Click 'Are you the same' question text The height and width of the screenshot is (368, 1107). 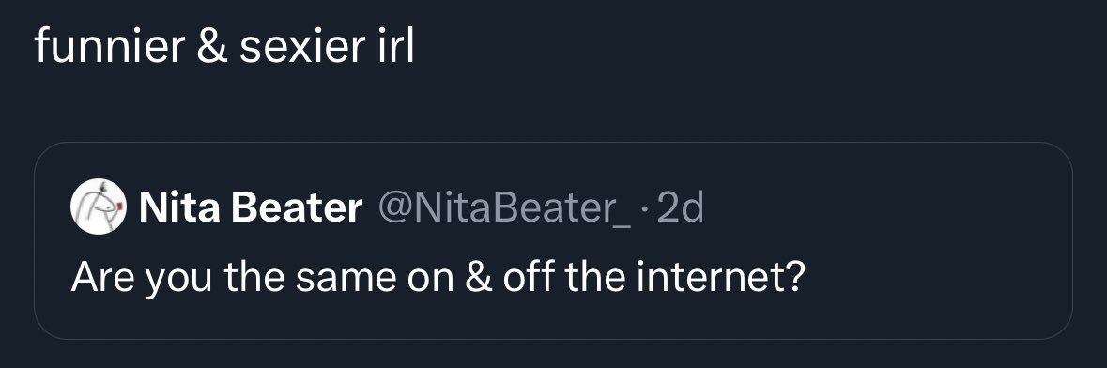tap(234, 279)
